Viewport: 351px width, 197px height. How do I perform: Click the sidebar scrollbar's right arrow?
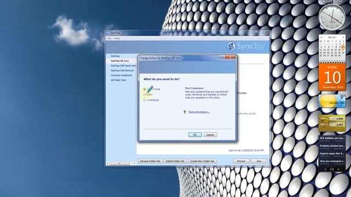click(134, 164)
